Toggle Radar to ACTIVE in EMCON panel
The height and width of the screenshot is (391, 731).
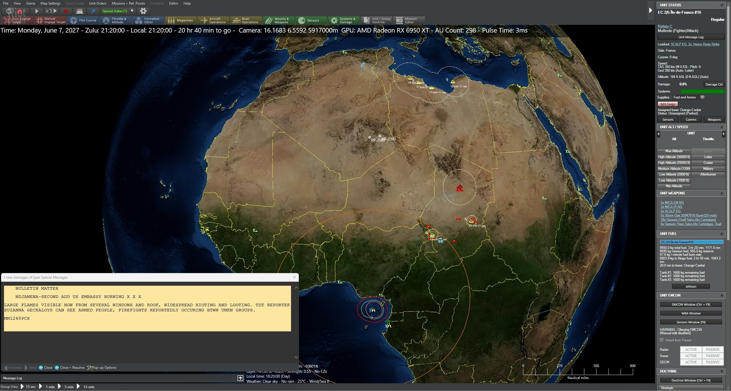tap(691, 349)
